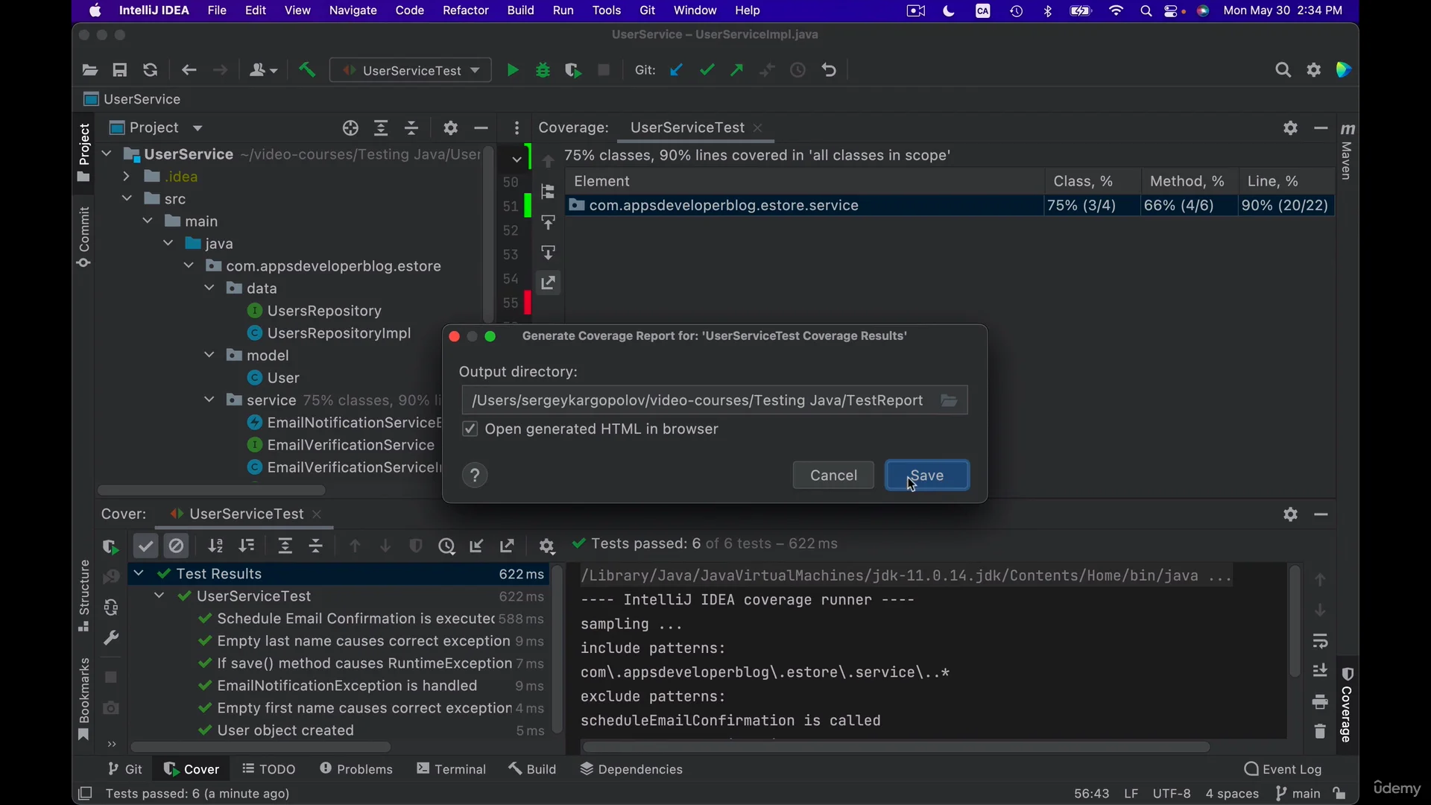
Task: Click main branch widget in status bar
Action: [1298, 794]
